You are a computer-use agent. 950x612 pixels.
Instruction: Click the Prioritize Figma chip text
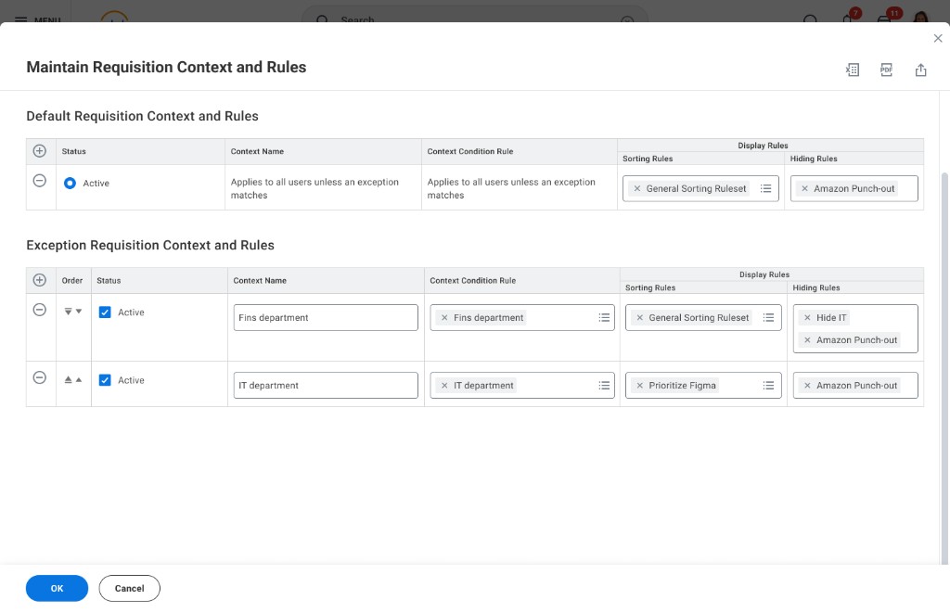pos(682,385)
